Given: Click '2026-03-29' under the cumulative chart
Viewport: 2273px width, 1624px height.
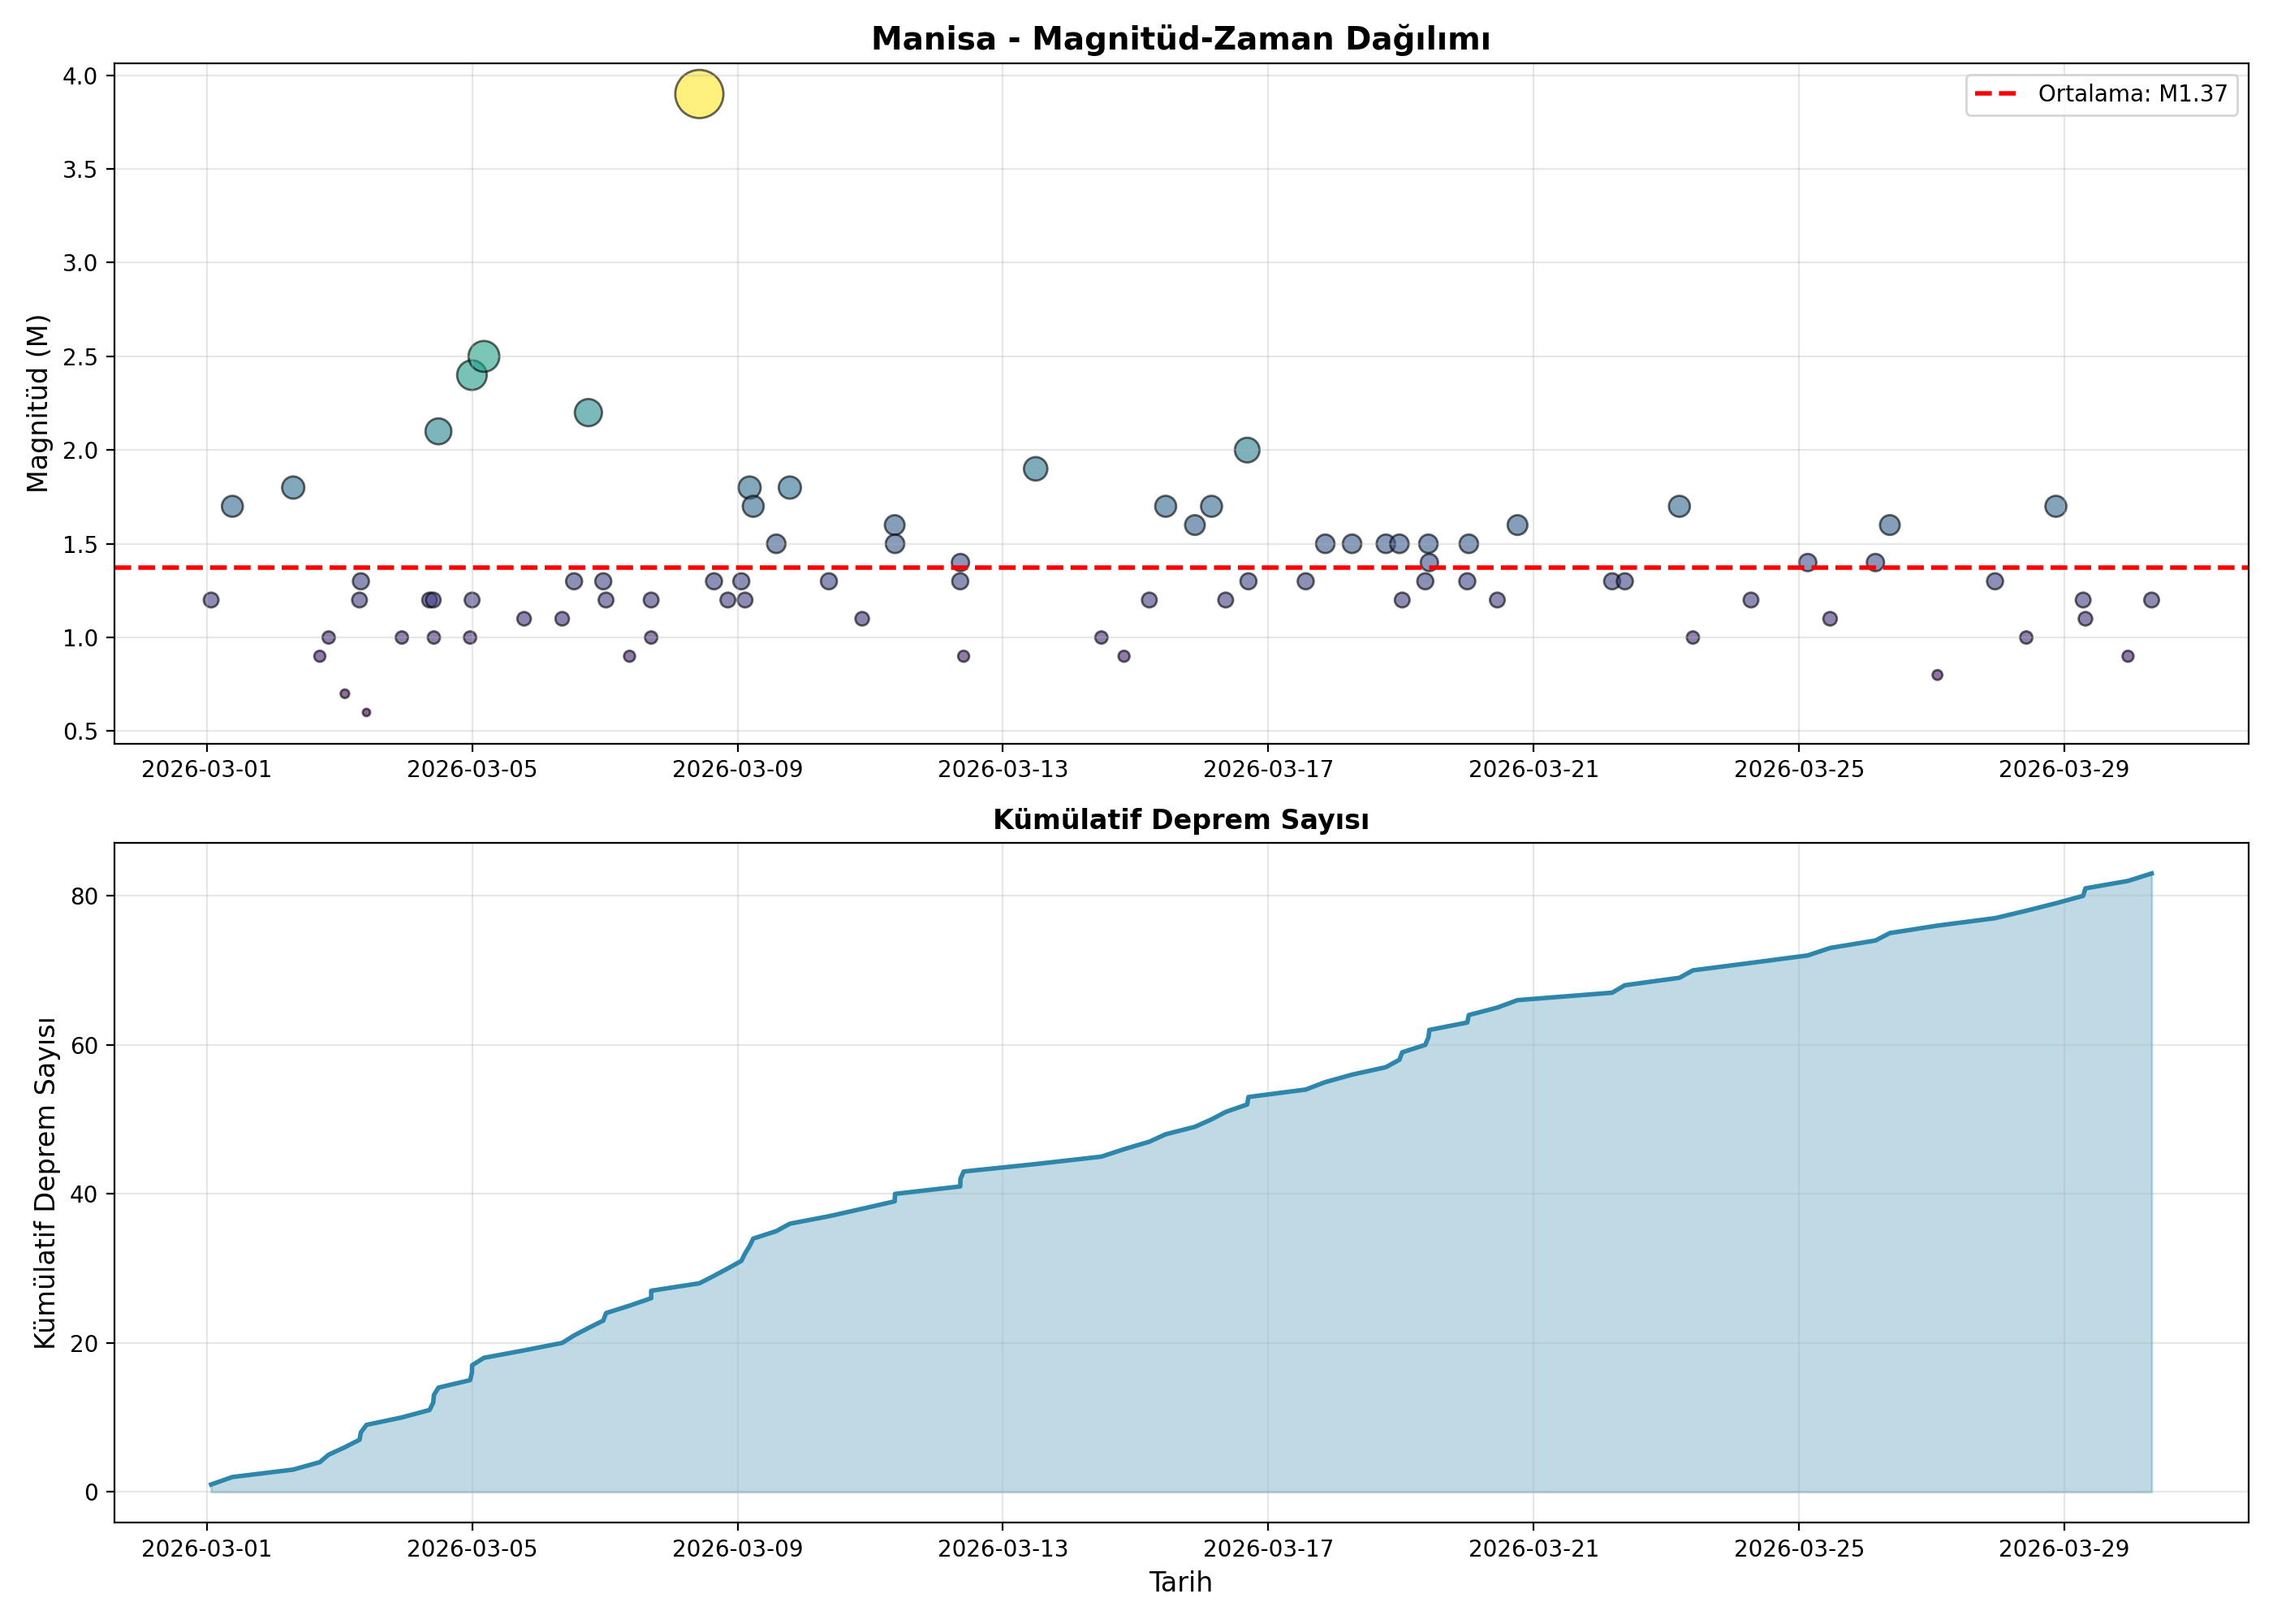Looking at the screenshot, I should [x=2064, y=1549].
